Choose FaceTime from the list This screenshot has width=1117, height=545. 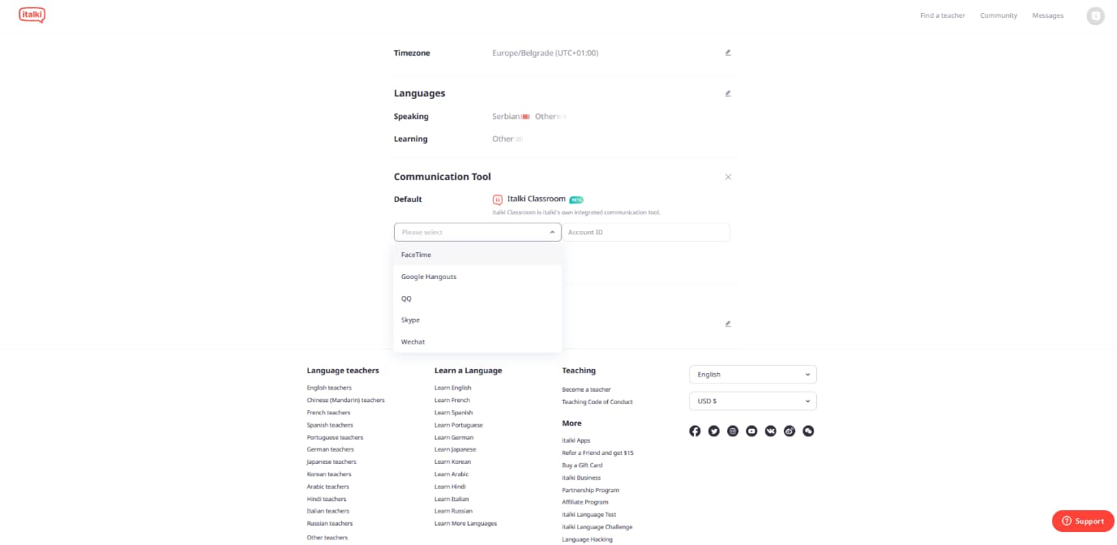477,255
